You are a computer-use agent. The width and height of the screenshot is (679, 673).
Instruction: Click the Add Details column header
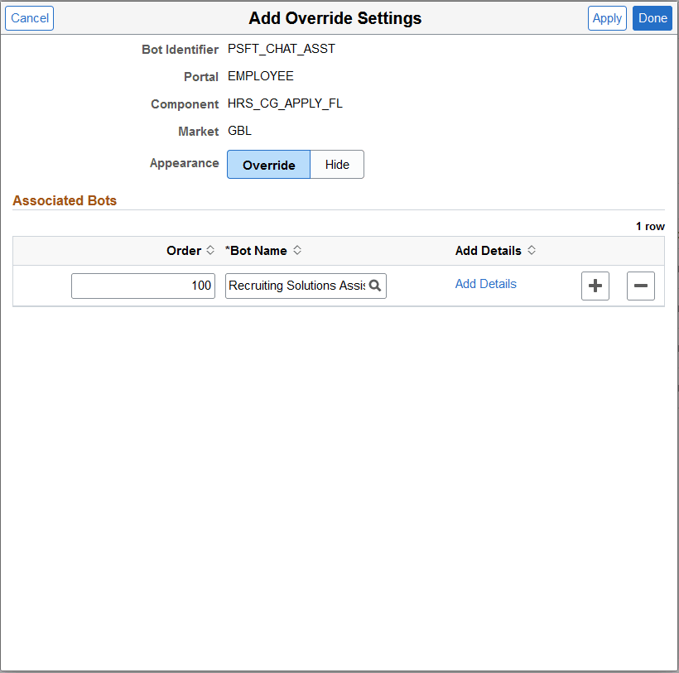pyautogui.click(x=489, y=250)
